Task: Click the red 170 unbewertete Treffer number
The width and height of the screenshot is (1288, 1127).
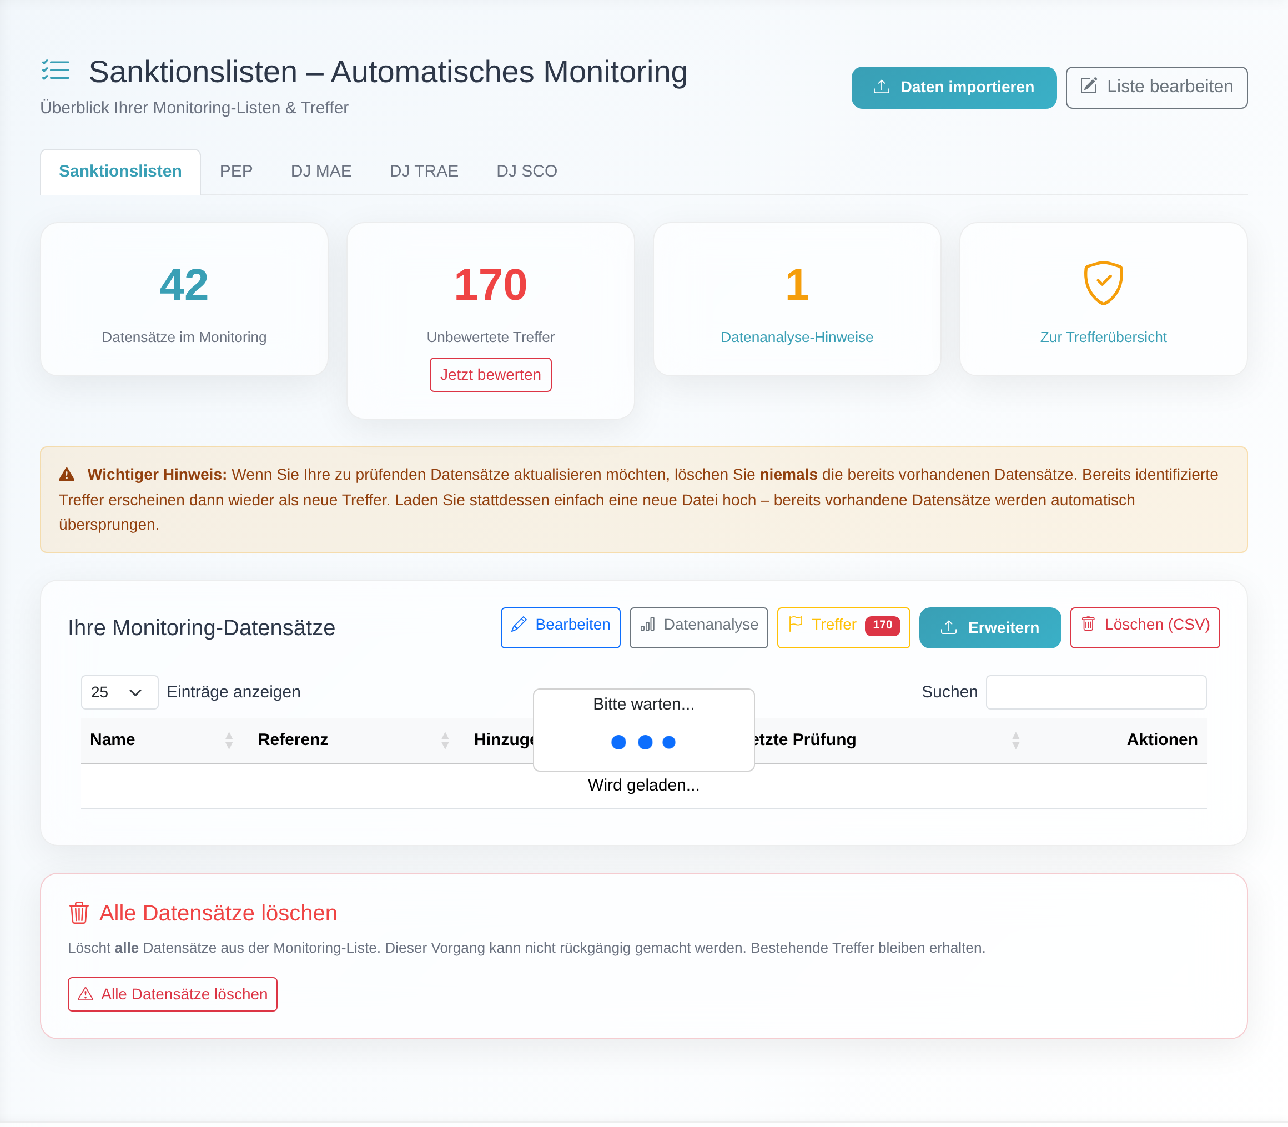Action: click(491, 285)
